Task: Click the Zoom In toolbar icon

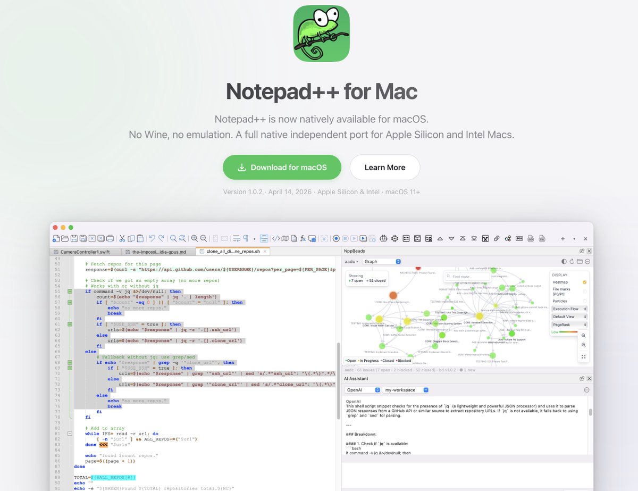Action: pyautogui.click(x=195, y=239)
